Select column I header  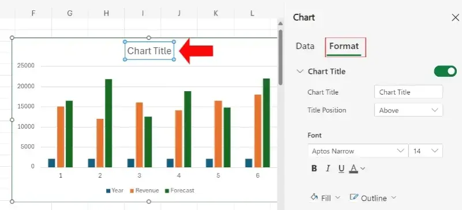coord(142,13)
